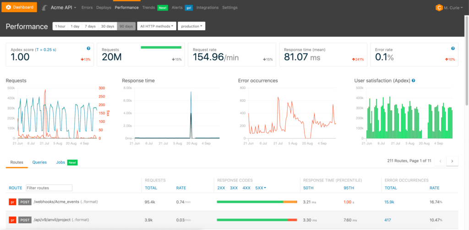This screenshot has width=469, height=230.
Task: Click the User satisfaction Apdex help icon
Action: [x=413, y=81]
